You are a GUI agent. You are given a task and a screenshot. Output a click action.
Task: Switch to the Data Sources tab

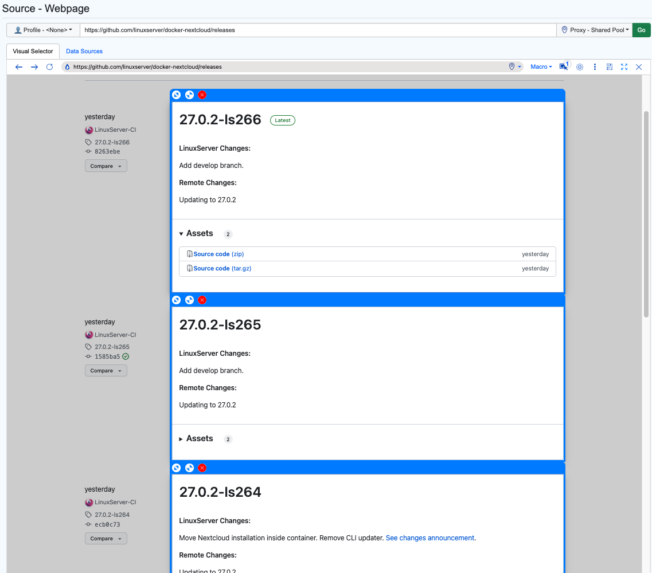pos(84,51)
